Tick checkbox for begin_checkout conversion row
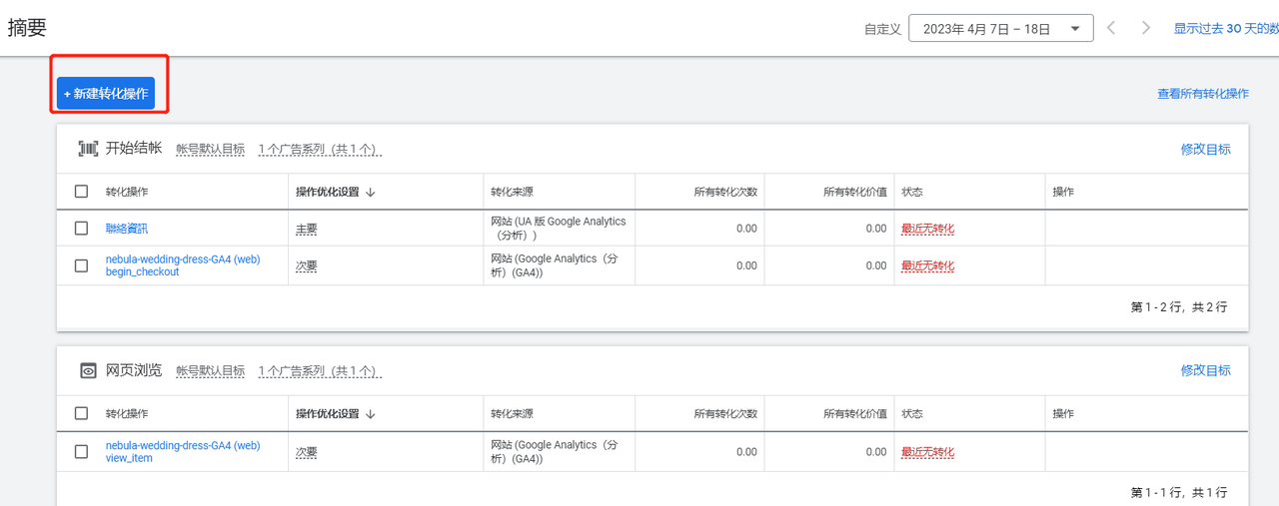 [82, 265]
